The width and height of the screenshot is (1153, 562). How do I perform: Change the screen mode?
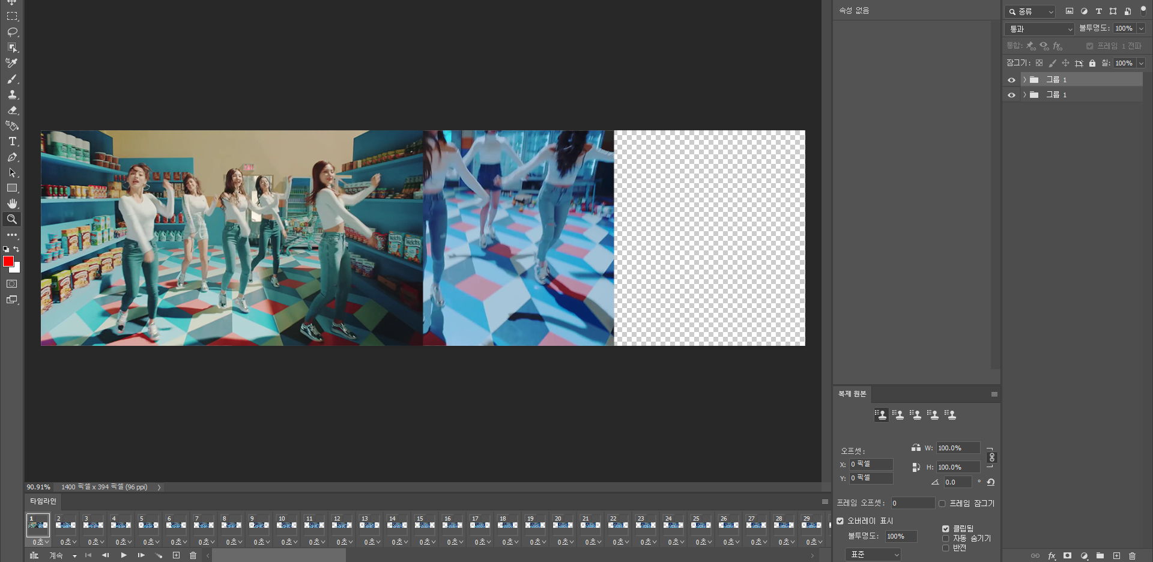point(12,299)
